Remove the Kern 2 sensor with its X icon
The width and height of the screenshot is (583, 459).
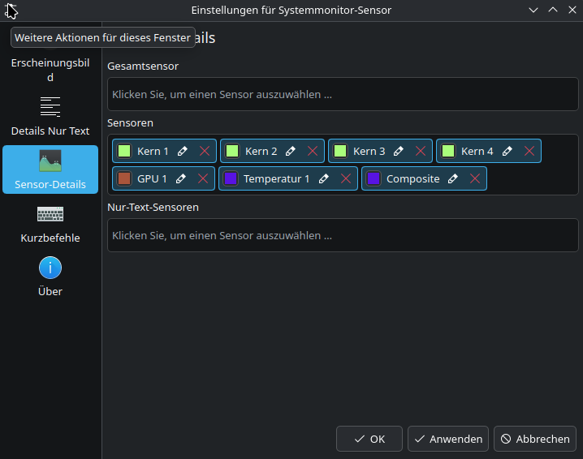(x=313, y=151)
